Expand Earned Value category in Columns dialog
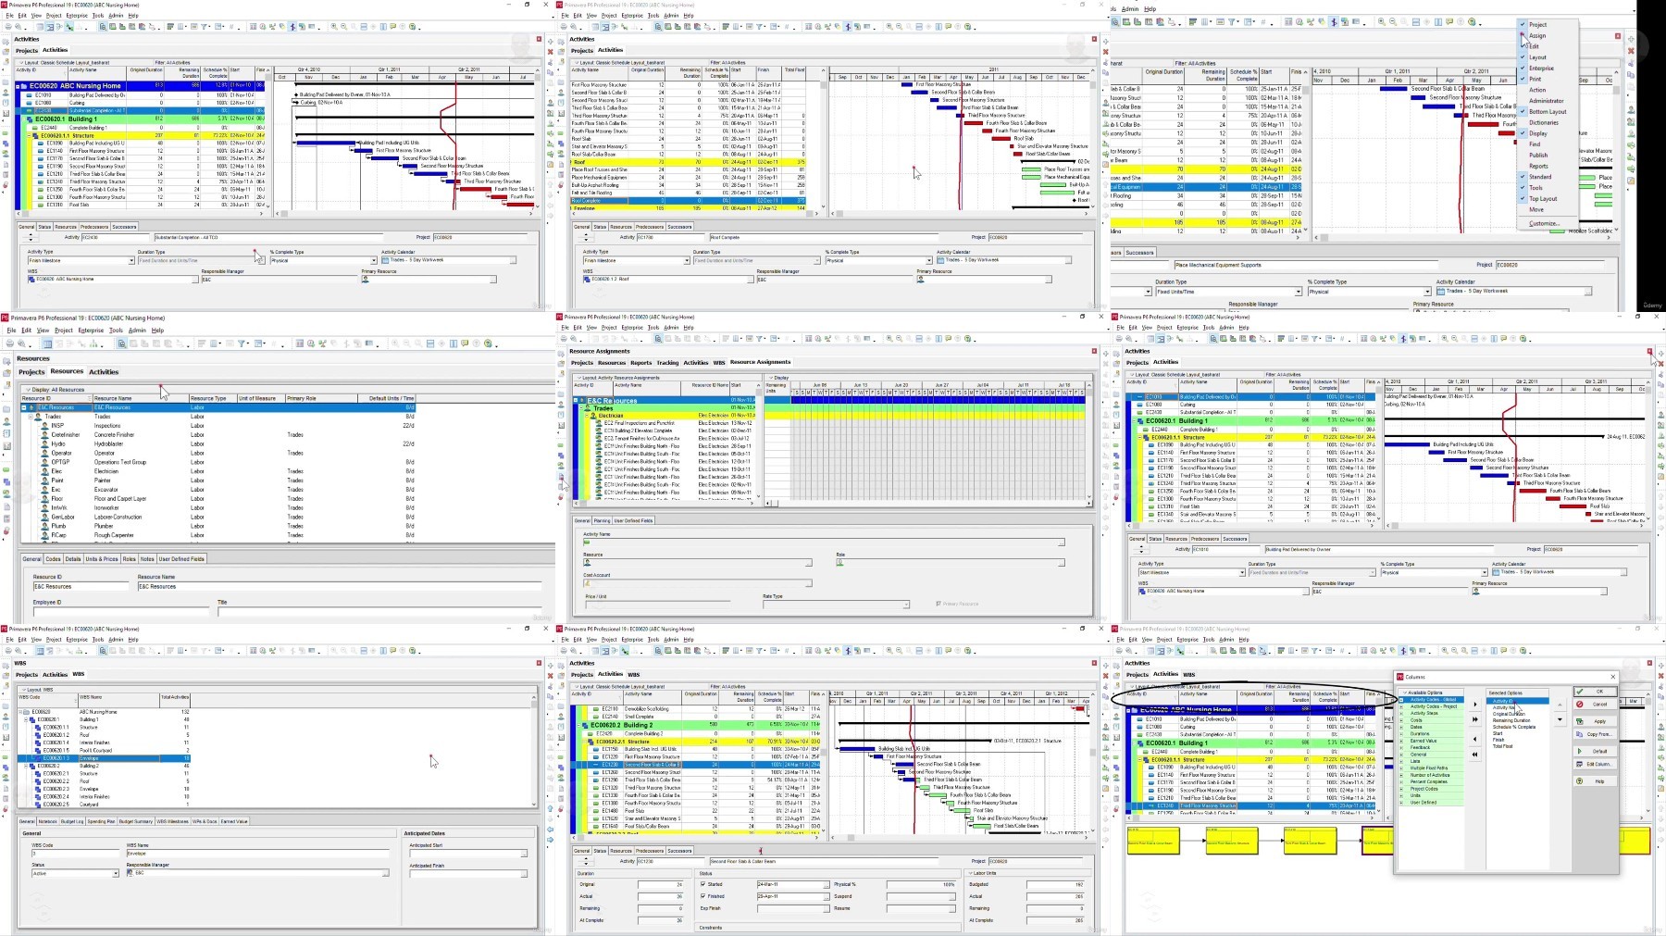Viewport: 1666px width, 936px height. point(1401,741)
